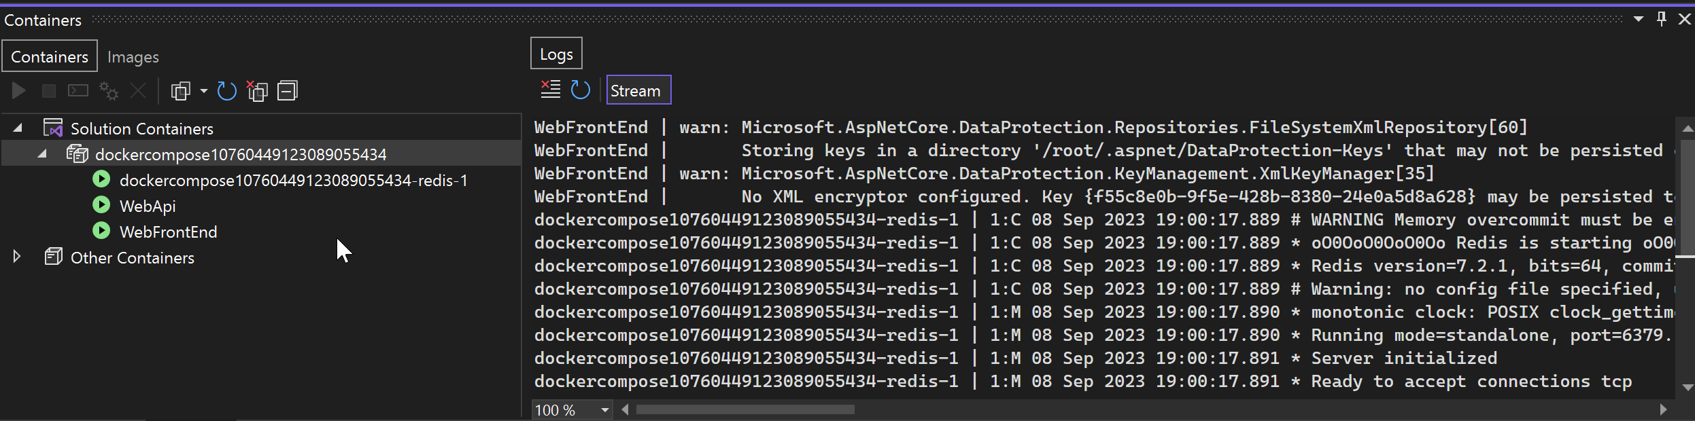Click the Remove container X icon
This screenshot has width=1695, height=421.
(x=138, y=90)
